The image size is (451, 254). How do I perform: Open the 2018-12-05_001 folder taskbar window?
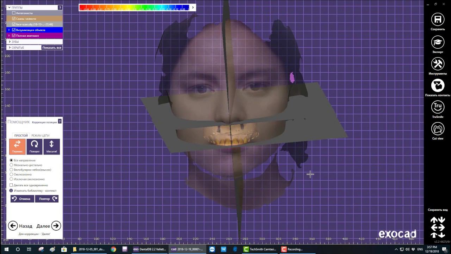point(88,249)
